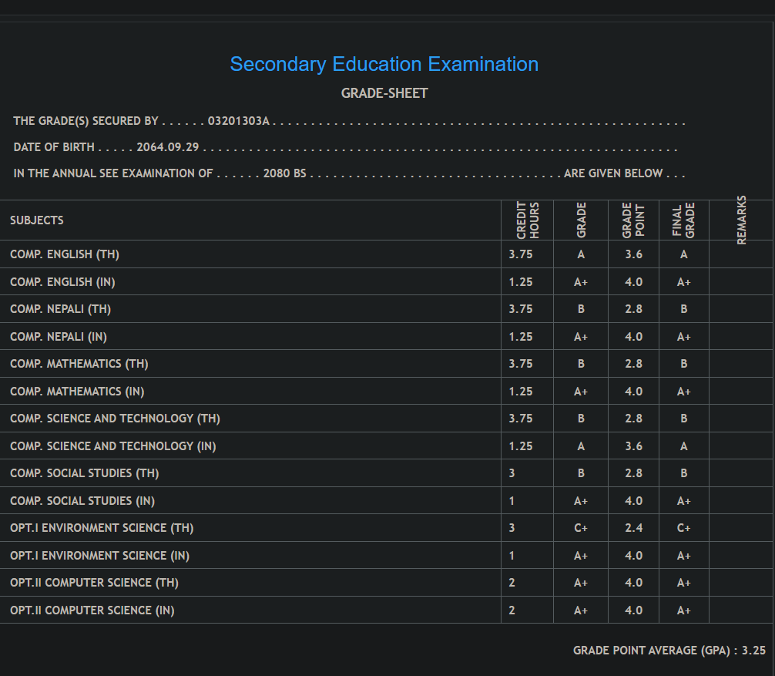Click the CREDIT HOURS column header

(528, 220)
